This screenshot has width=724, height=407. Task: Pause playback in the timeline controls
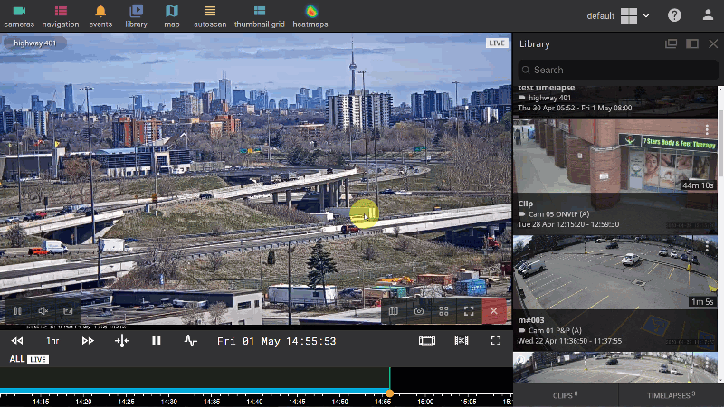tap(157, 341)
